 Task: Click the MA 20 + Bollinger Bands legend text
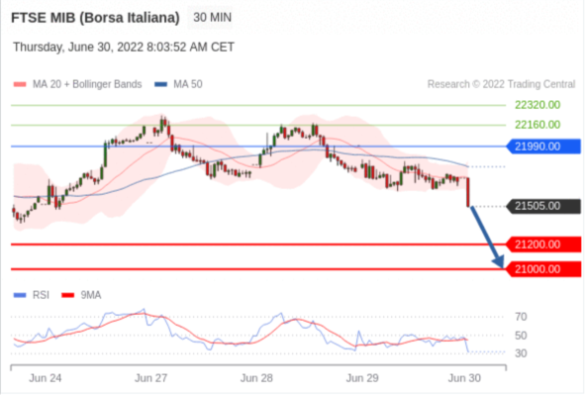[87, 84]
